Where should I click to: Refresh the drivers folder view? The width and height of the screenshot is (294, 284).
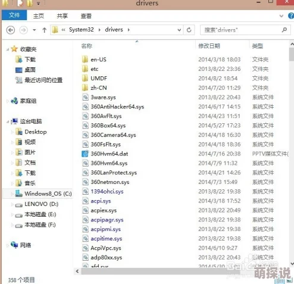(x=189, y=30)
